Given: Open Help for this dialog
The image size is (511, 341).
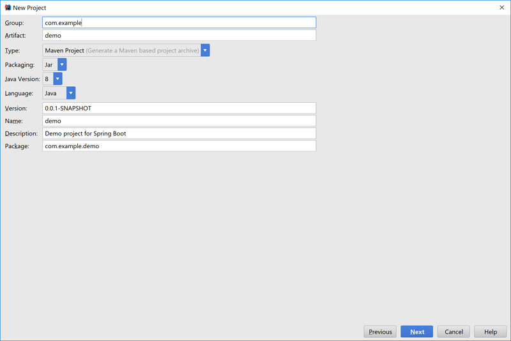Looking at the screenshot, I should (x=491, y=331).
